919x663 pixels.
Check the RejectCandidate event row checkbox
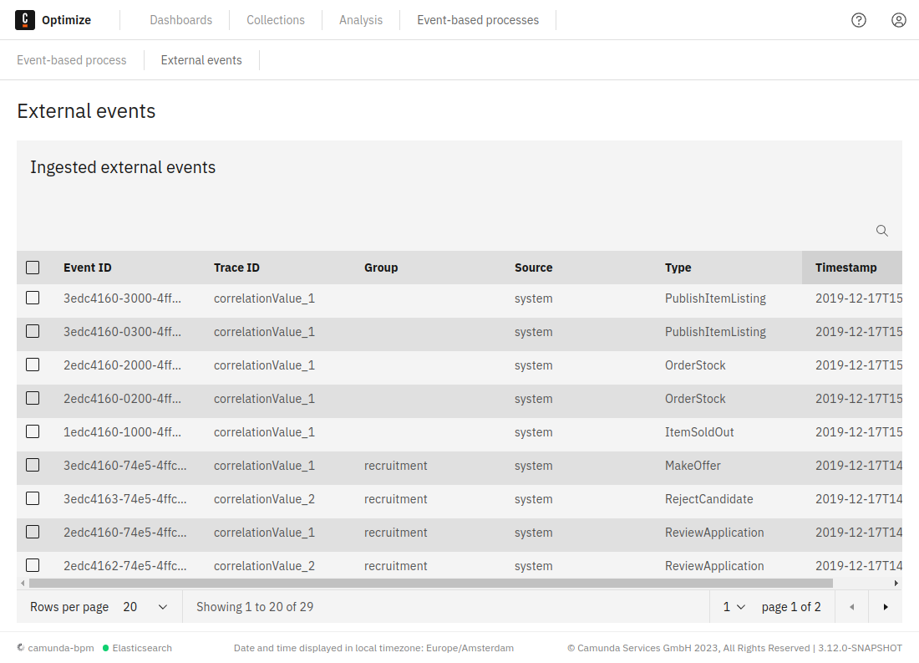(x=33, y=498)
